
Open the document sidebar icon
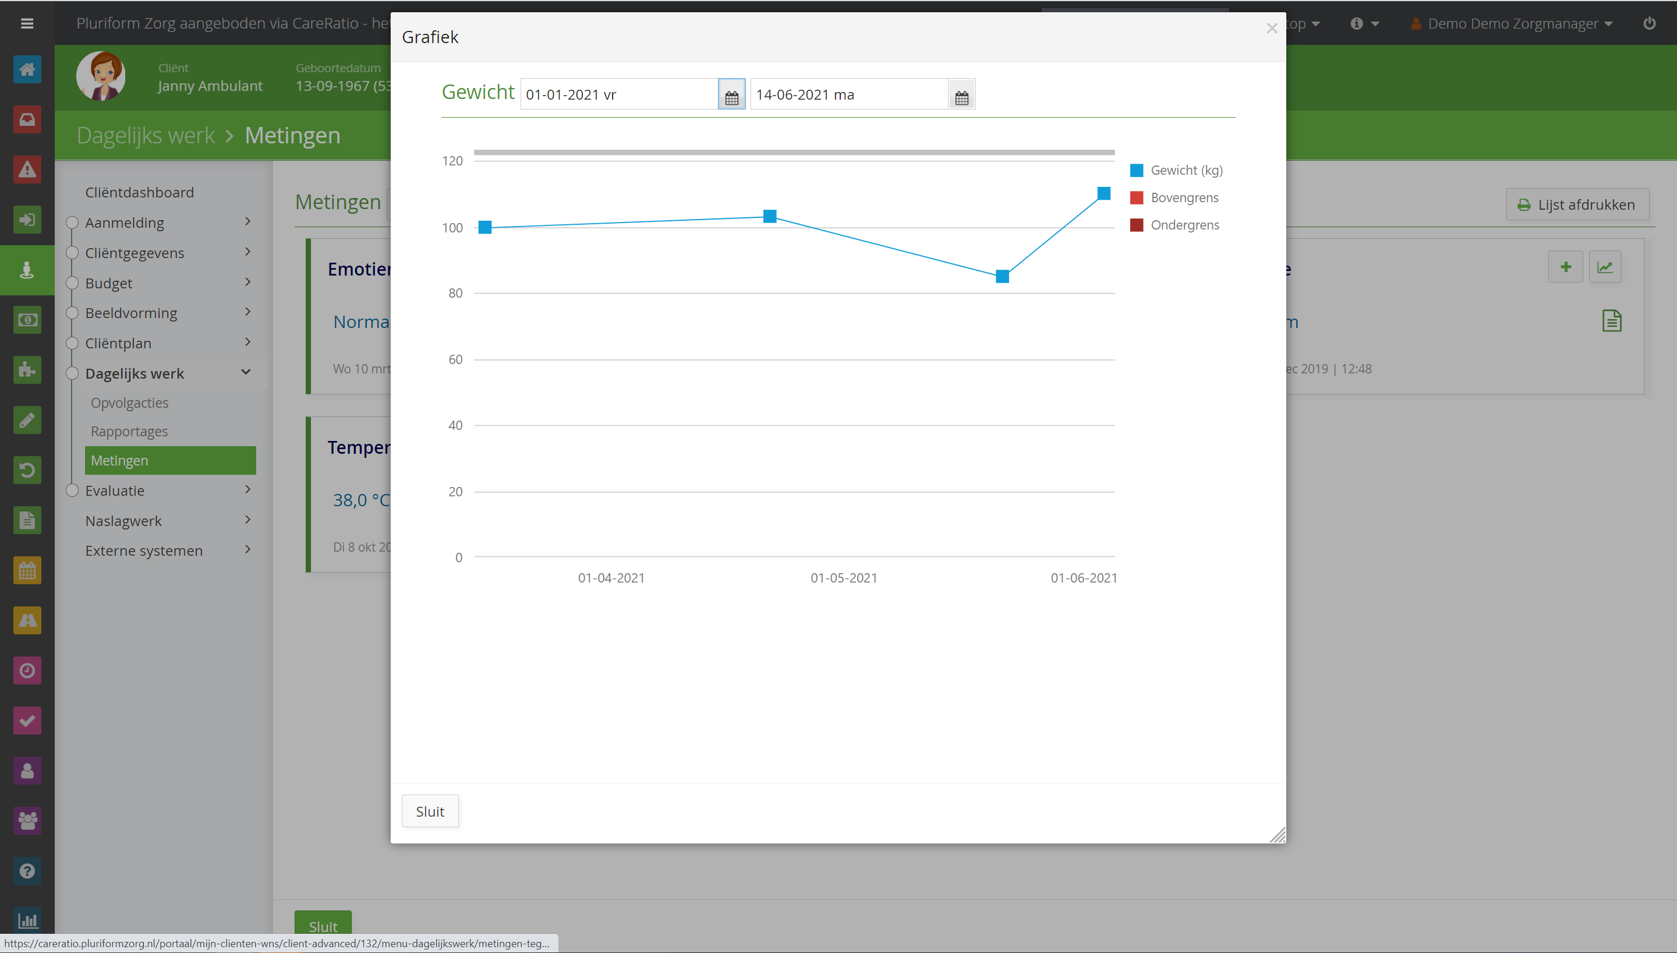tap(27, 520)
